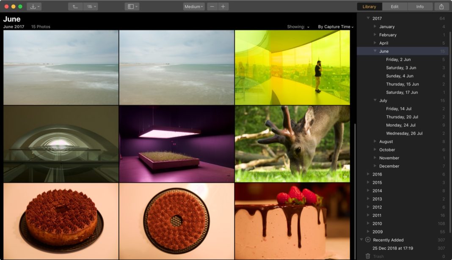Screen dimensions: 452x260
Task: Toggle the sidebar panel icon
Action: 131,6
